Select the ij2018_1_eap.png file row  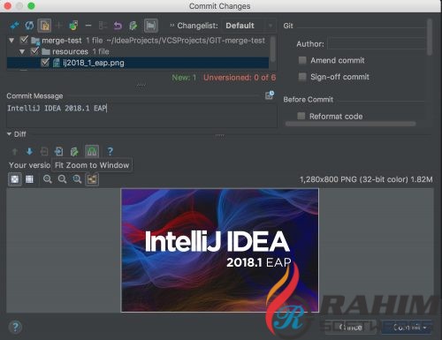[x=138, y=63]
